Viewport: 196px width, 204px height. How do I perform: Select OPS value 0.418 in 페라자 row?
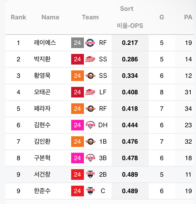[x=130, y=109]
